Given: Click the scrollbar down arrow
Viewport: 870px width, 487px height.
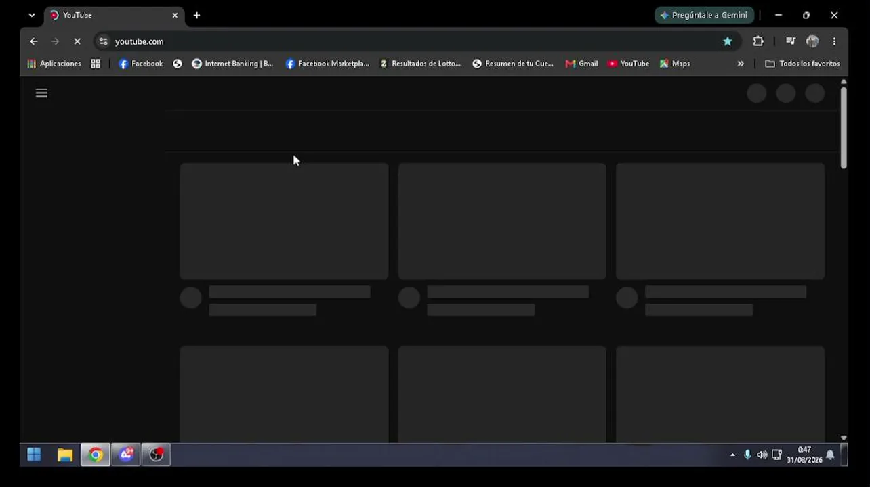Looking at the screenshot, I should (844, 438).
